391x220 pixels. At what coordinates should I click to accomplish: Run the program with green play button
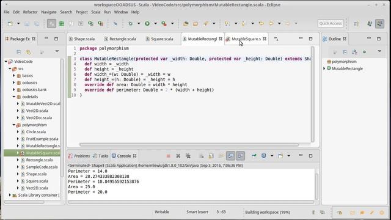(147, 23)
